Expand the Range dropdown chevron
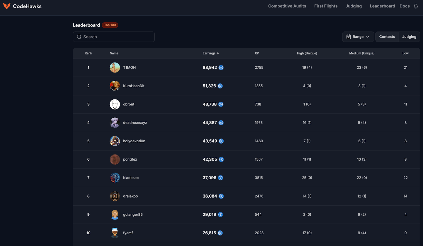The width and height of the screenshot is (423, 246). [x=368, y=37]
